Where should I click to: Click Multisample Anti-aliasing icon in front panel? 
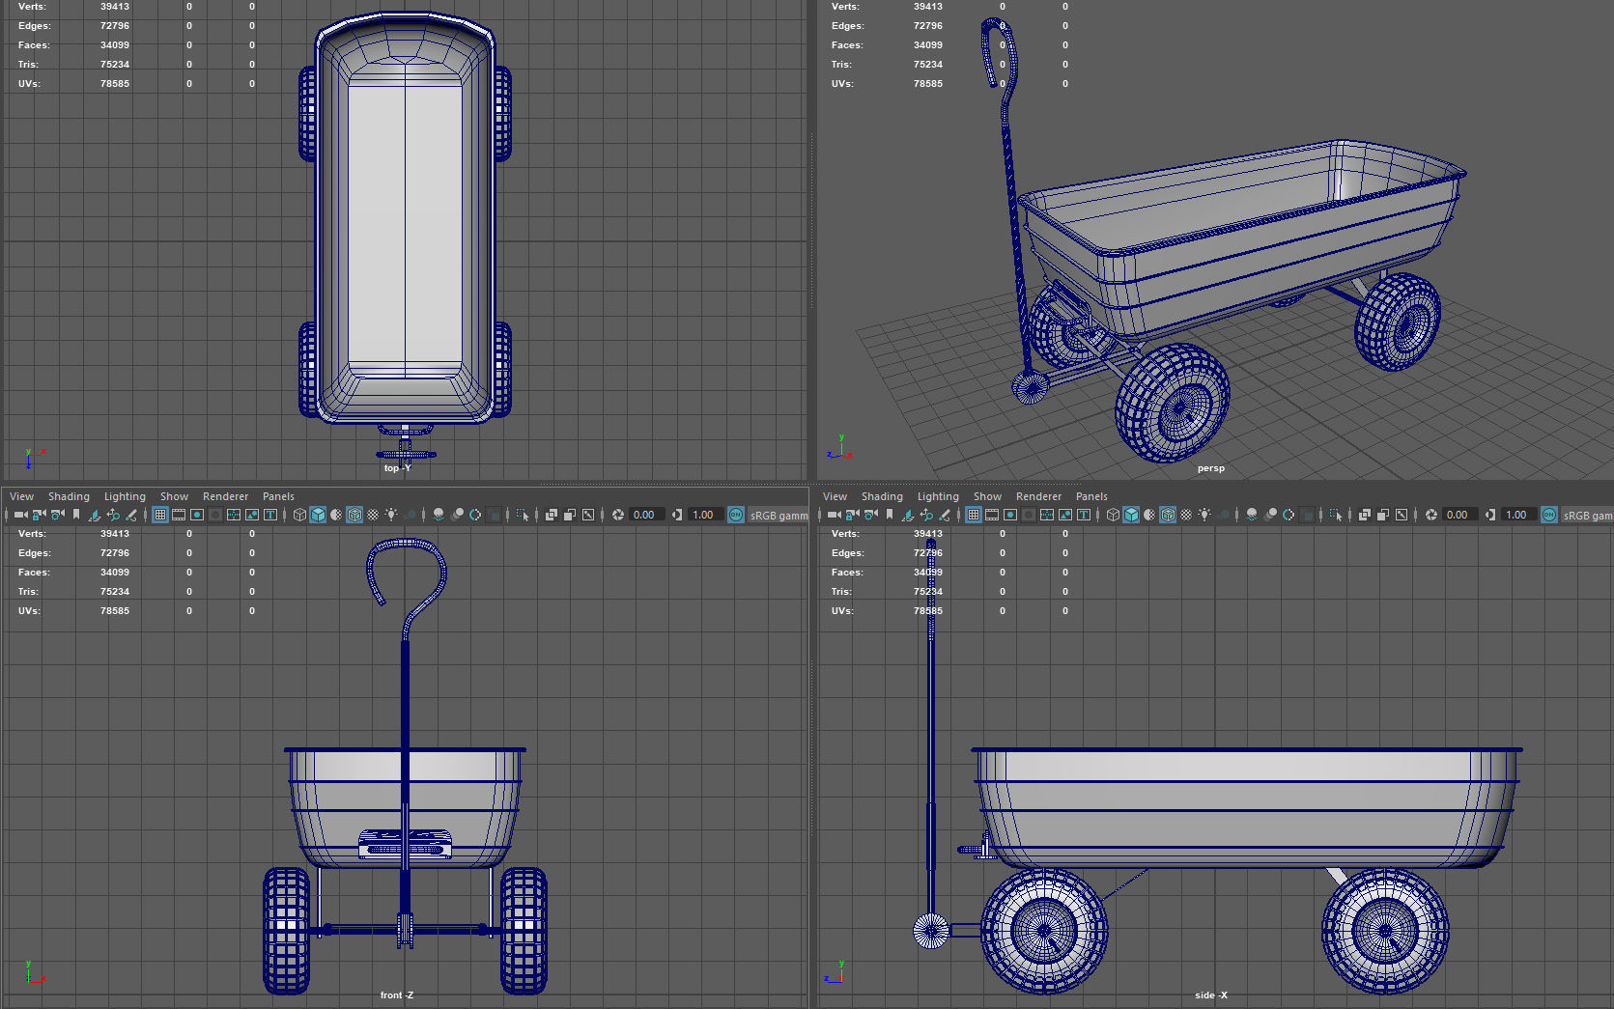(475, 515)
